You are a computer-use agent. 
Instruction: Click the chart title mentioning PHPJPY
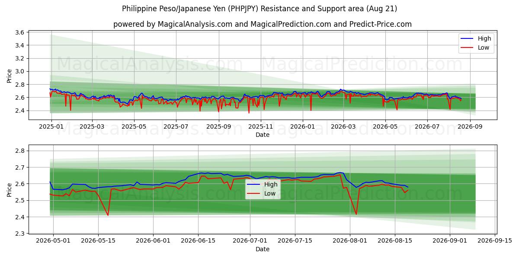pyautogui.click(x=259, y=9)
